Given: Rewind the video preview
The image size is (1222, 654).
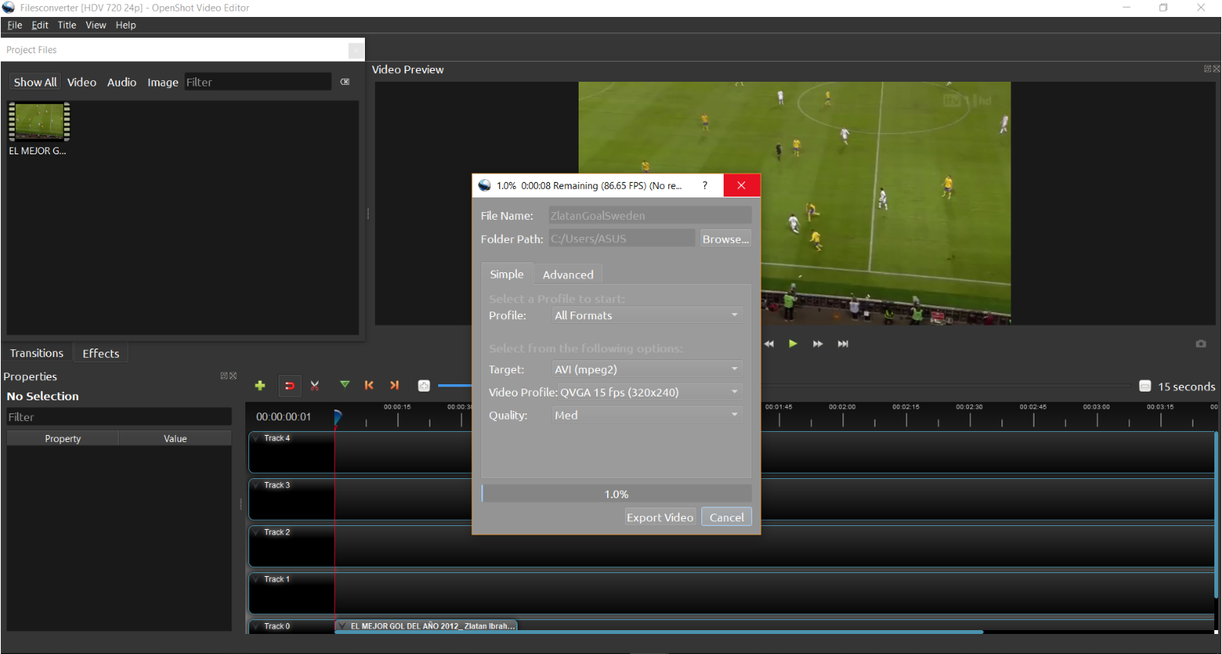Looking at the screenshot, I should tap(768, 344).
